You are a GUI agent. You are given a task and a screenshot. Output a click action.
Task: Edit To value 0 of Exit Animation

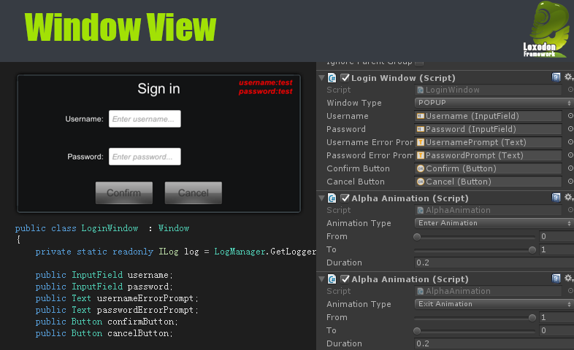point(556,330)
